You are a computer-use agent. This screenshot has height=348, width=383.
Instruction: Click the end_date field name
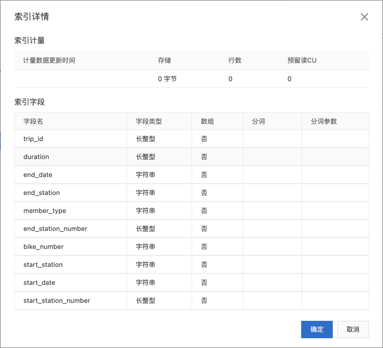[38, 175]
